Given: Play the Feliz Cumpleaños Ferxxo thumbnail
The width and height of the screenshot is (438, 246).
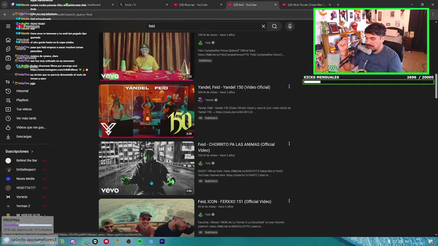Looking at the screenshot, I should (x=146, y=56).
